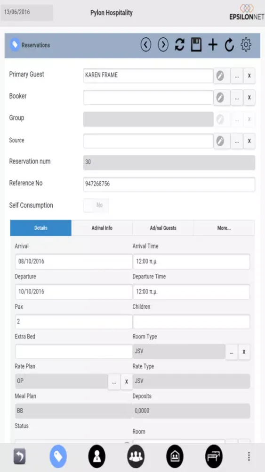Open the More... tab
265x472 pixels.
pos(224,228)
